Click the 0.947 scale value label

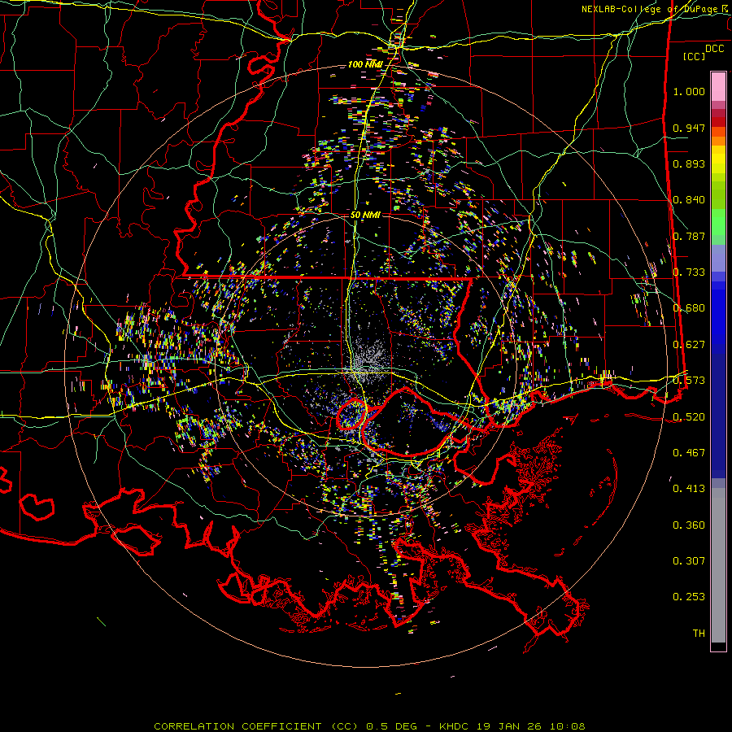point(689,128)
